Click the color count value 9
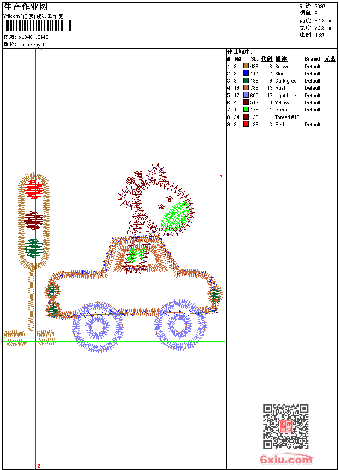Screen dimensions: 339x470 316,14
